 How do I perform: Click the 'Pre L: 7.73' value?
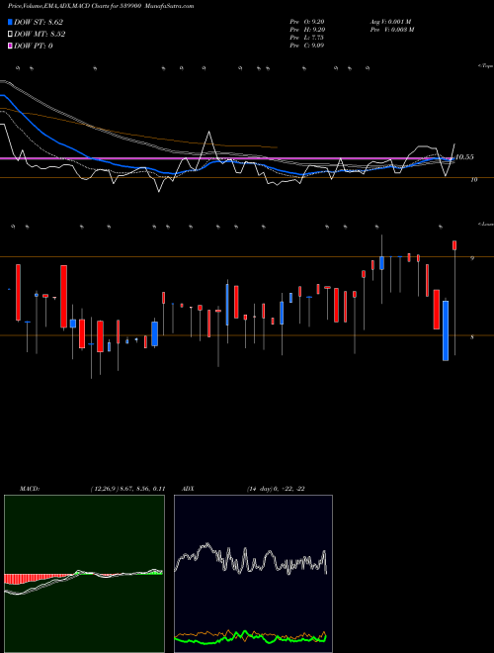(306, 37)
